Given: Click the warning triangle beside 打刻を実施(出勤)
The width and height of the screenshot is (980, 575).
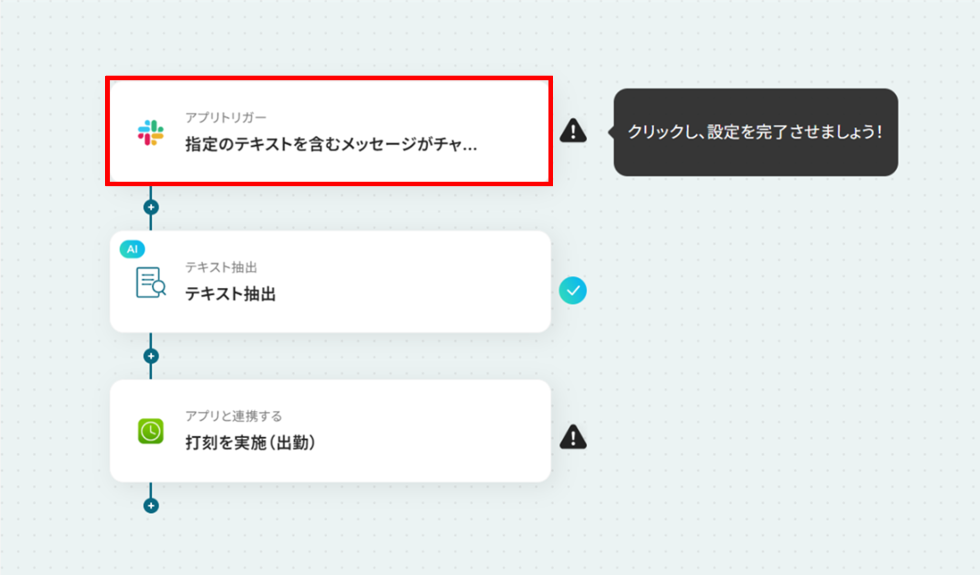Looking at the screenshot, I should (573, 437).
